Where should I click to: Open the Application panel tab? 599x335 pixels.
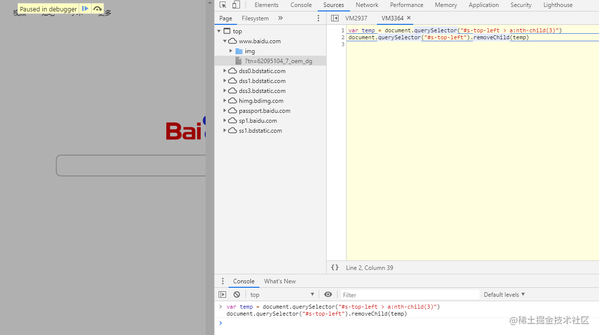483,5
